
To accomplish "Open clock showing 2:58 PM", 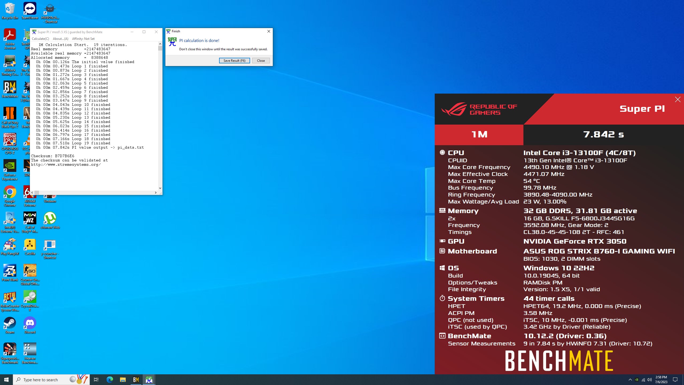I will (x=661, y=380).
